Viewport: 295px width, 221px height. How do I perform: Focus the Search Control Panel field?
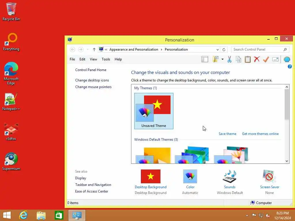pos(260,49)
